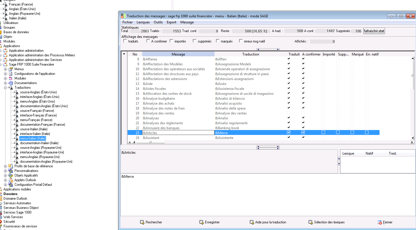The image size is (416, 230).
Task: Click the menu-Anglais (Royaume-Uni) icon
Action: click(x=16, y=157)
